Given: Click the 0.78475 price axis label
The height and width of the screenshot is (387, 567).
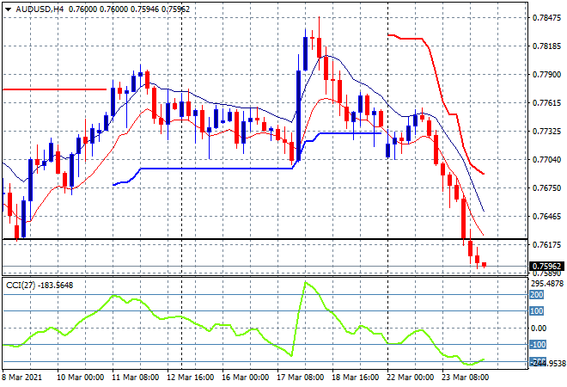Looking at the screenshot, I should [546, 17].
